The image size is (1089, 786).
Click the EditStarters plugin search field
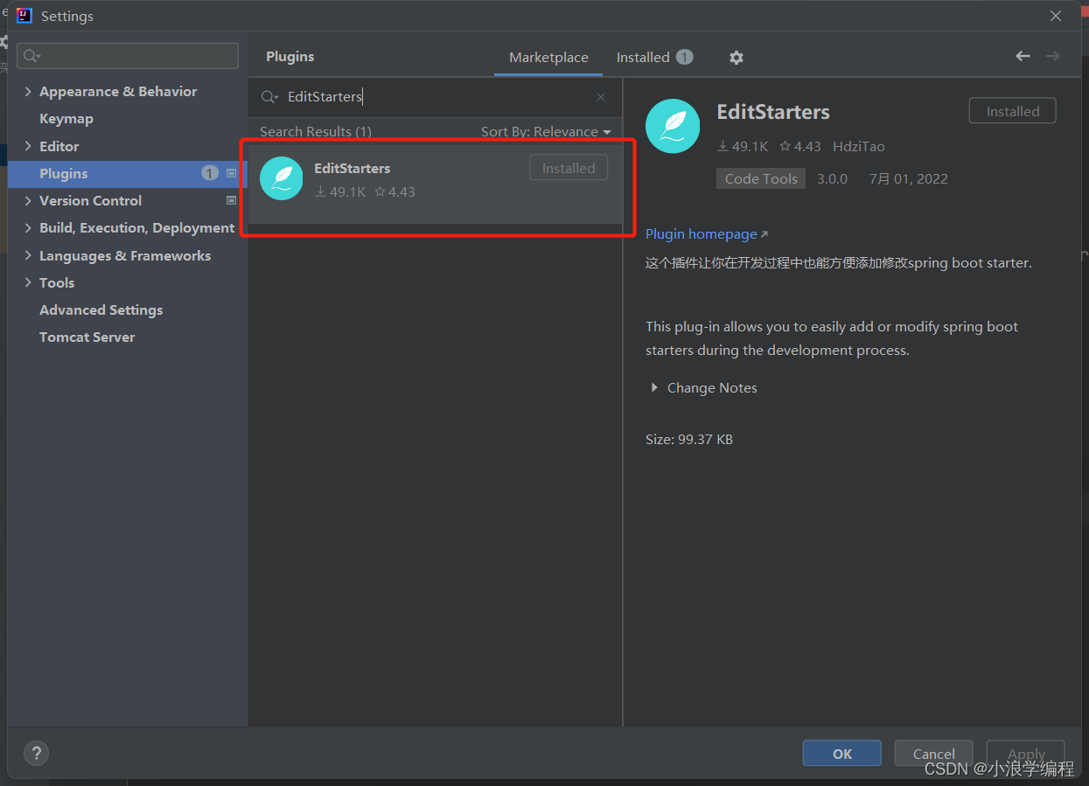coord(435,97)
